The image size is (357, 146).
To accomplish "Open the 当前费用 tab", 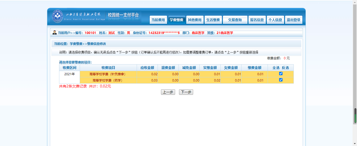I will 158,20.
